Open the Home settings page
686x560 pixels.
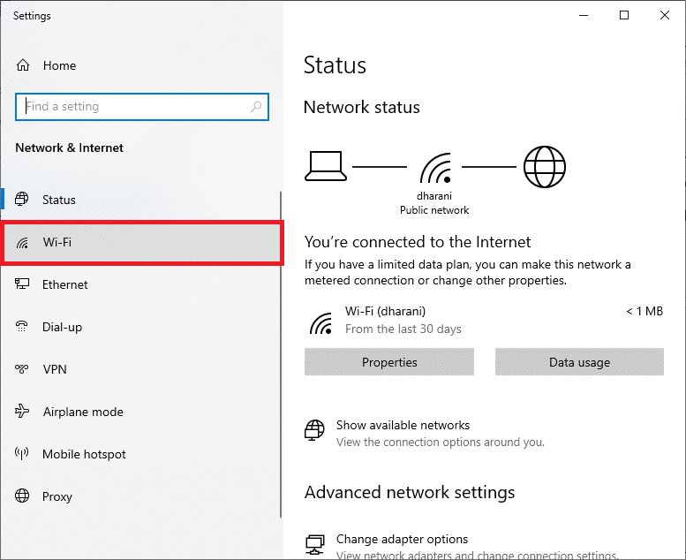pos(59,65)
